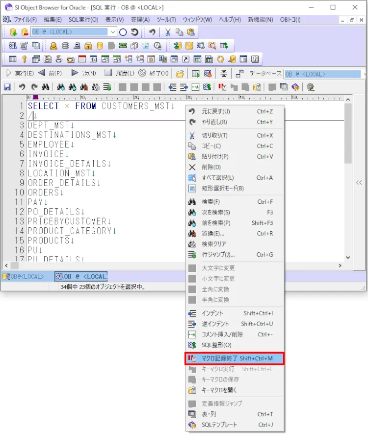Screen dimensions: 368x435
Task: Click the outdent toolbar icon
Action: tap(184, 87)
